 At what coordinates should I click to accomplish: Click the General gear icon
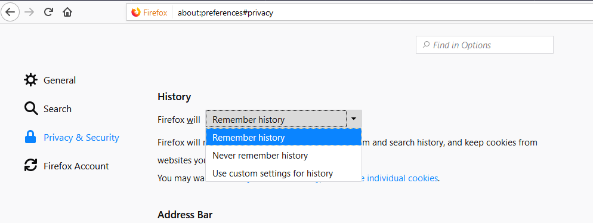[x=30, y=80]
